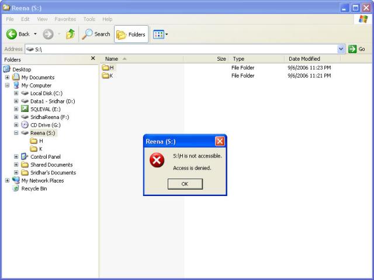Click the Reena (S:) drive icon

click(x=25, y=133)
